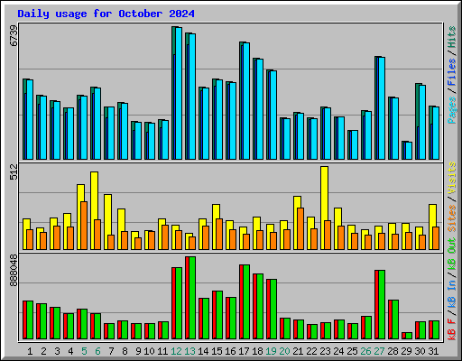Screen dimensions: 462x361
Task: Click the 'Pages' legend label
Action: pos(452,110)
